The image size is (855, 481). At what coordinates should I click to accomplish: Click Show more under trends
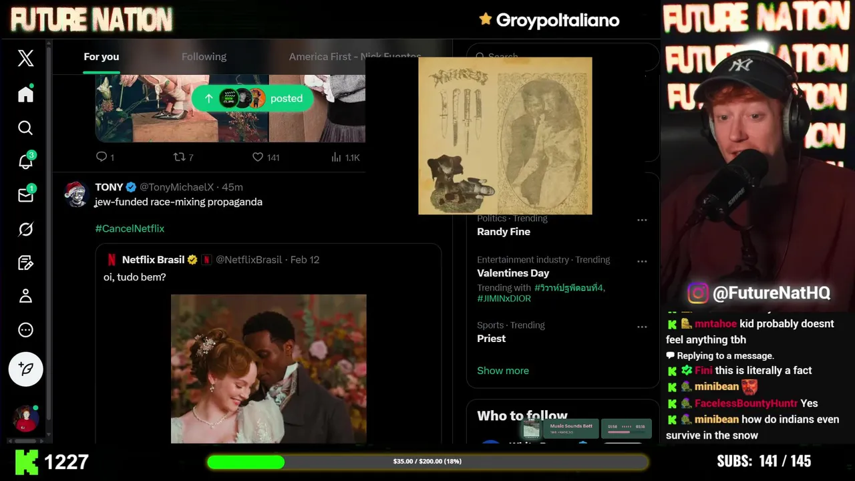(503, 371)
